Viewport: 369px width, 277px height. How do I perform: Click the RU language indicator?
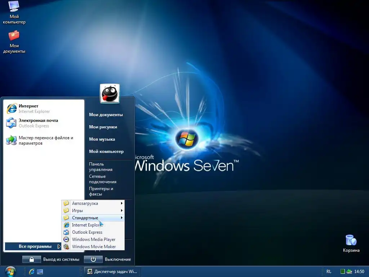(329, 272)
